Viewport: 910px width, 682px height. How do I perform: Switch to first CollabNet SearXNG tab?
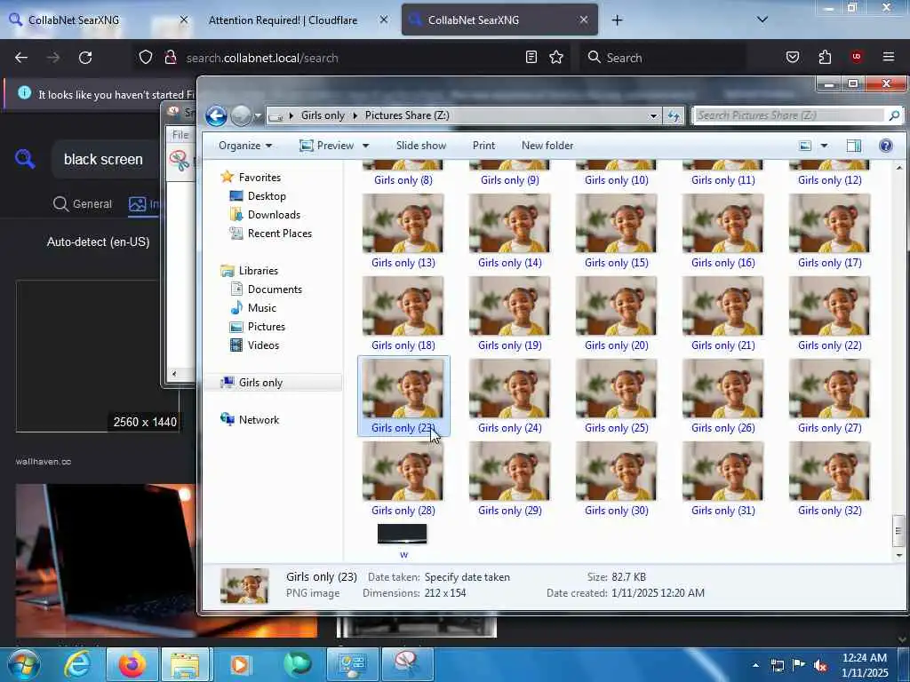click(x=74, y=20)
